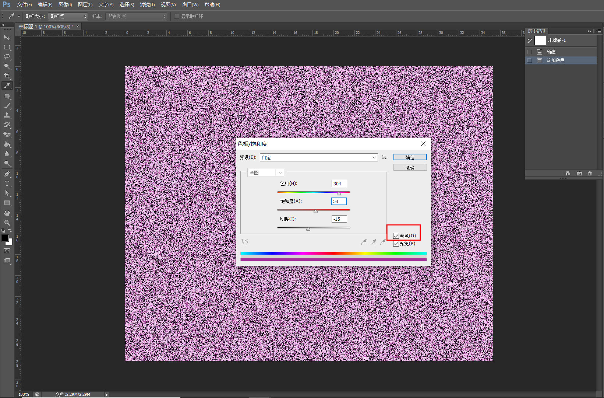Select the Rectangle shape tool
Image resolution: width=604 pixels, height=398 pixels.
click(x=7, y=203)
